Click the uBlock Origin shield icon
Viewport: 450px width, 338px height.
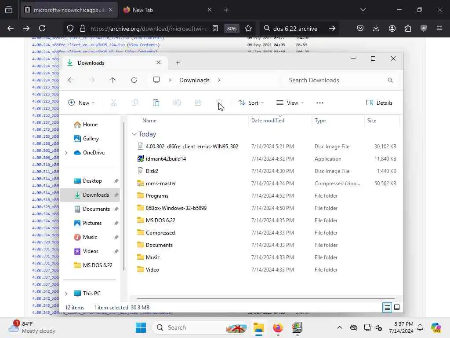(424, 28)
